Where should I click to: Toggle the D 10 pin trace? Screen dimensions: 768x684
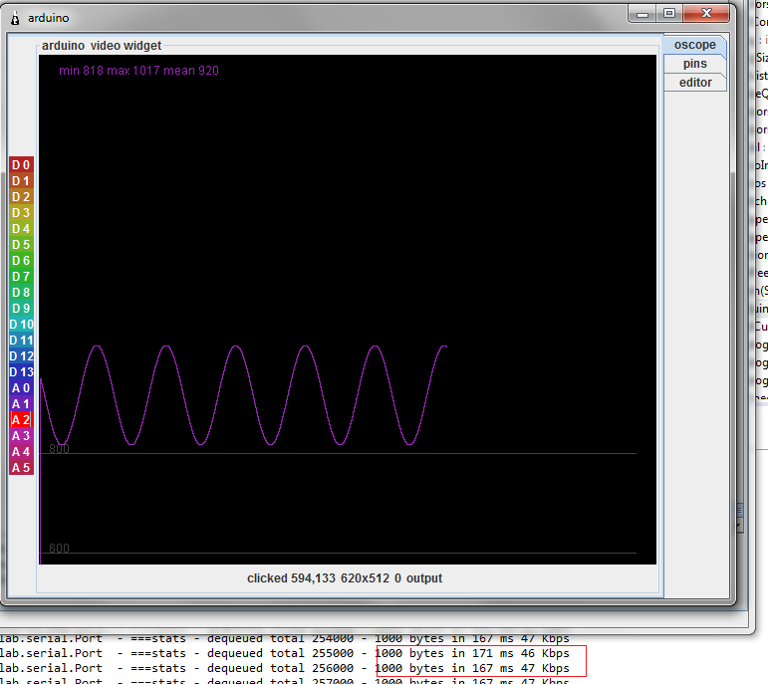tap(21, 325)
